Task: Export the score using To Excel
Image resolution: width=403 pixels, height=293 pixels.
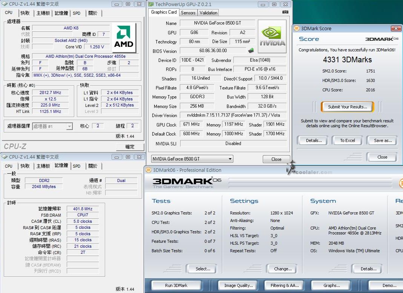Action: (348, 140)
